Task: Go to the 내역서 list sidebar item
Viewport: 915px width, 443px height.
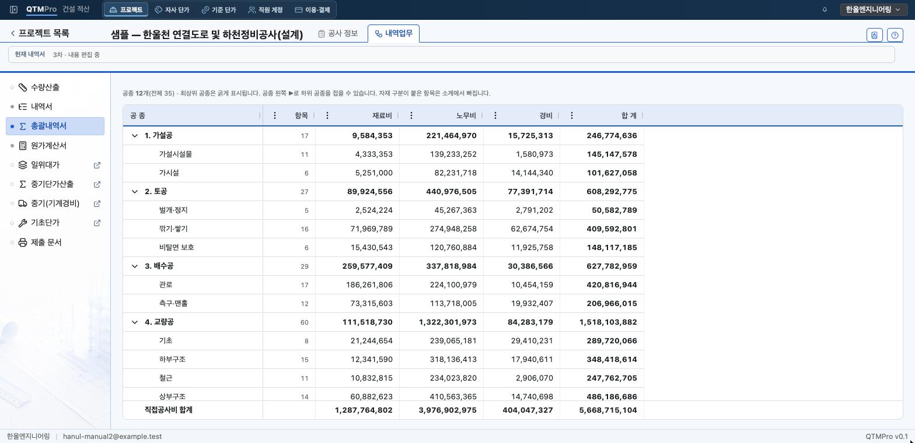Action: 55,107
